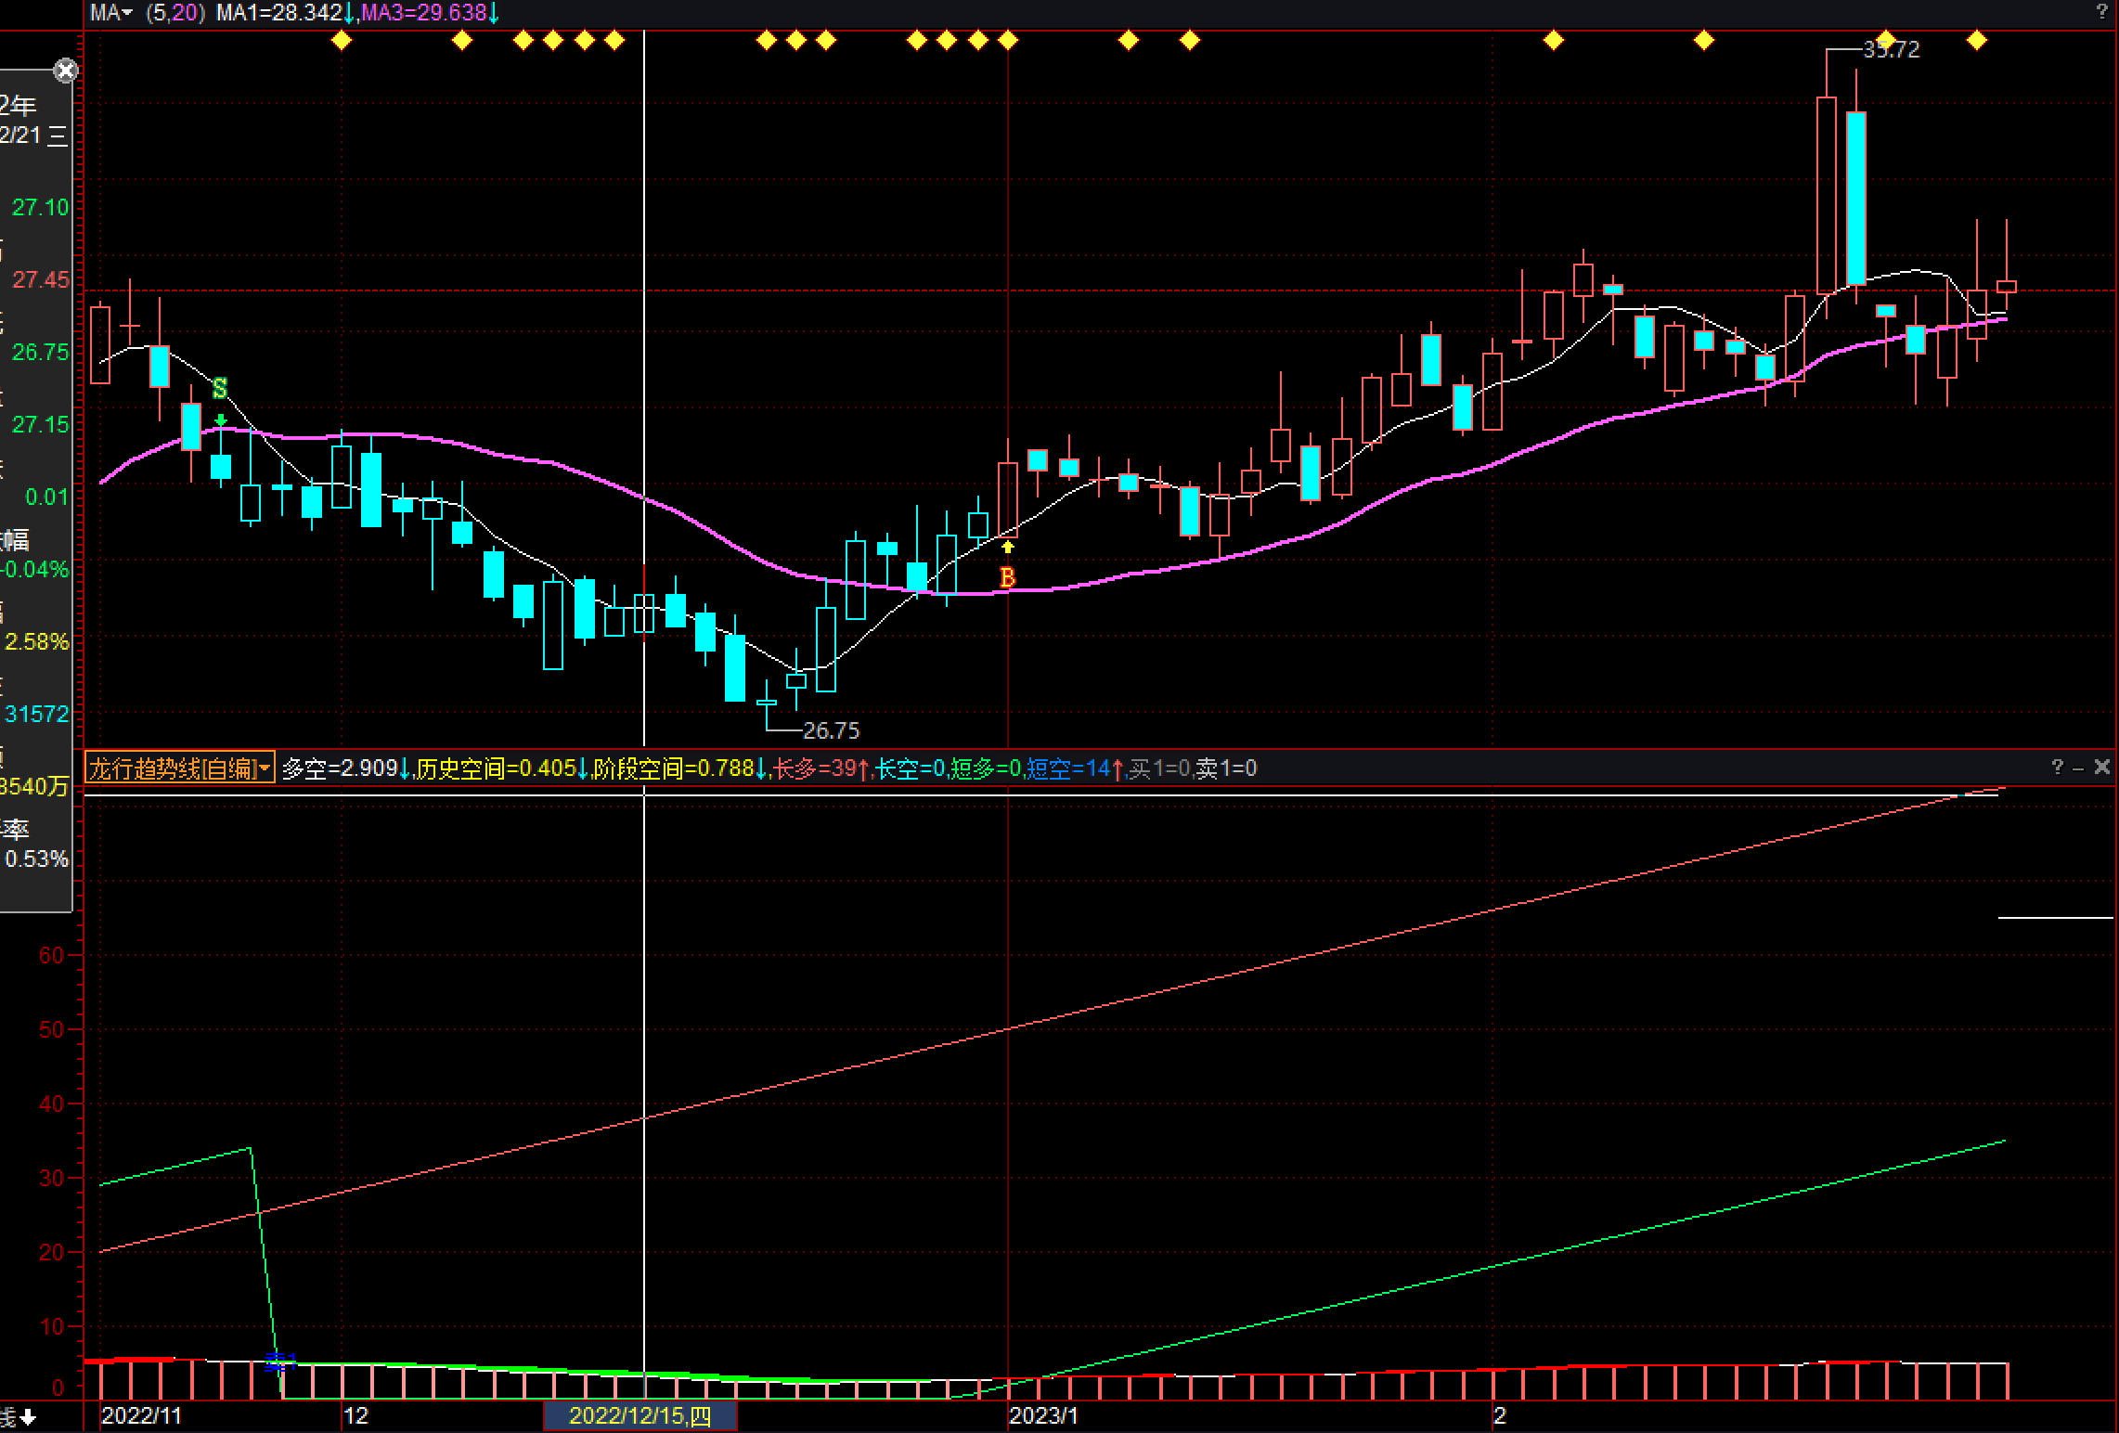Click the 2023/1 month label on time axis

(x=1044, y=1416)
